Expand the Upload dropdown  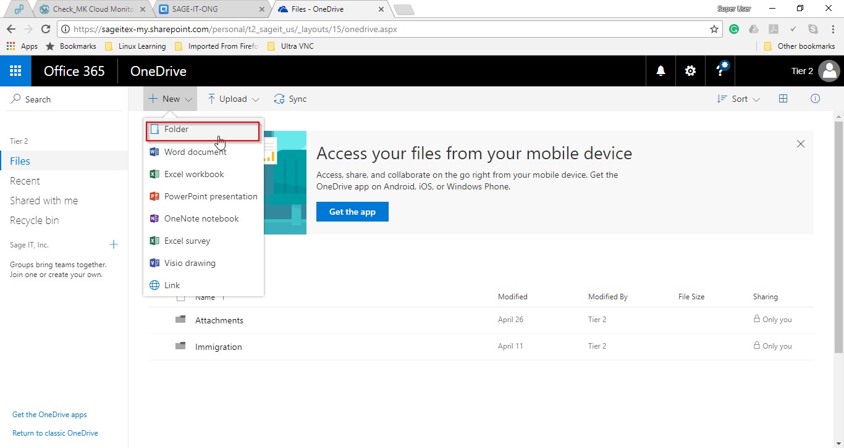click(x=233, y=99)
